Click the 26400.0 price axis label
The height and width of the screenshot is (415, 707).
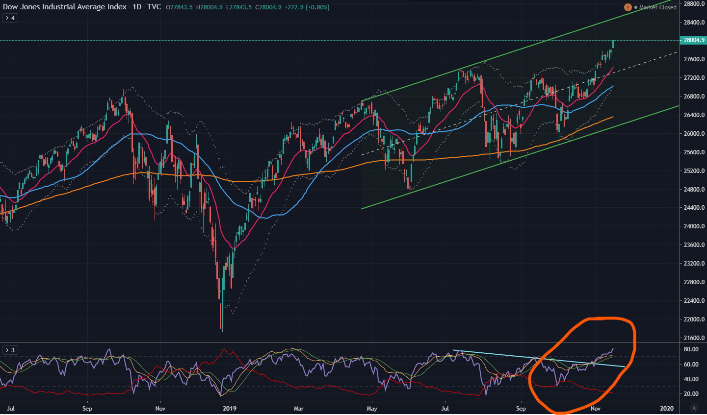[x=694, y=115]
